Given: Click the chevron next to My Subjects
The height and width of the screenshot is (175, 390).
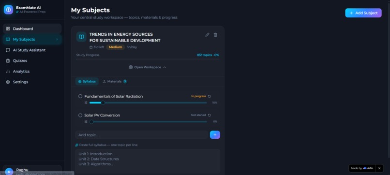Looking at the screenshot, I should [x=57, y=39].
